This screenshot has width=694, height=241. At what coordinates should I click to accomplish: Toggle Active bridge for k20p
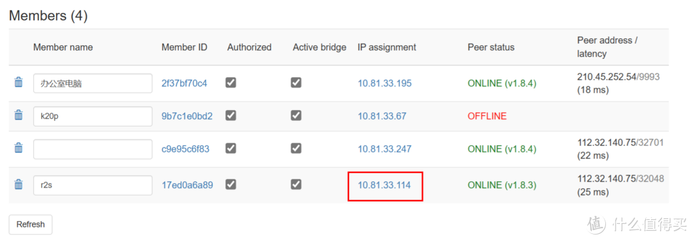[x=296, y=116]
